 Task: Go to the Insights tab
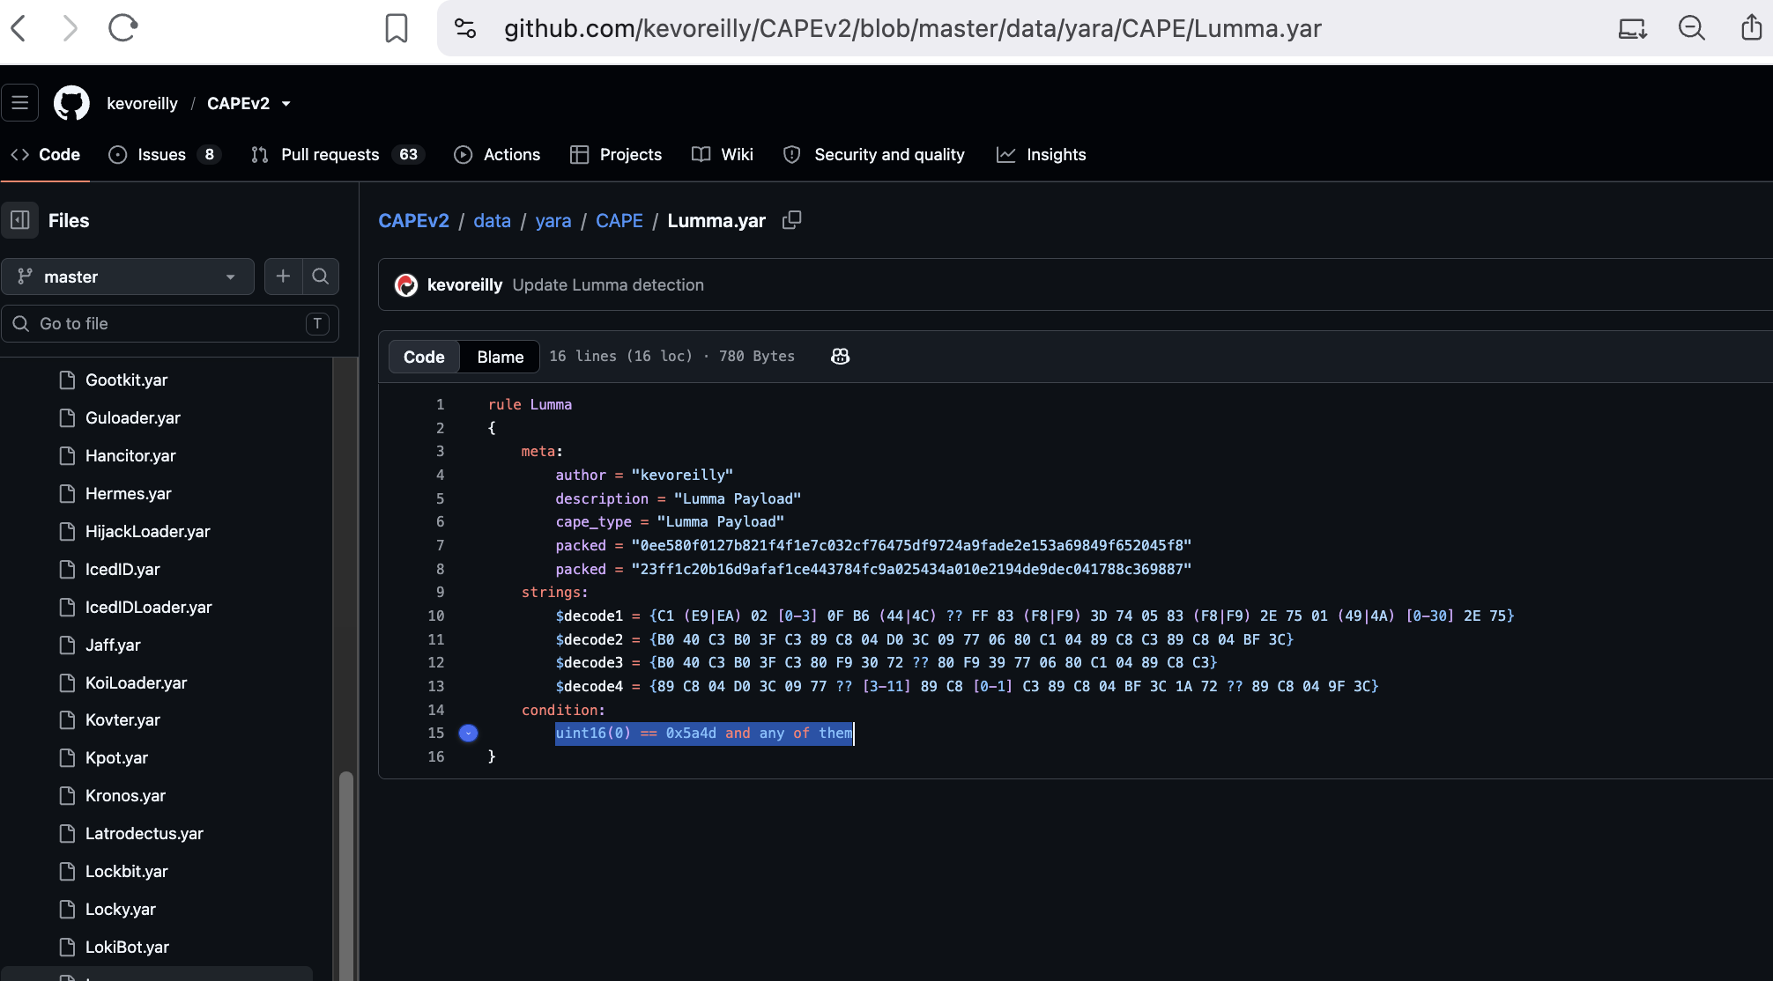(1041, 154)
